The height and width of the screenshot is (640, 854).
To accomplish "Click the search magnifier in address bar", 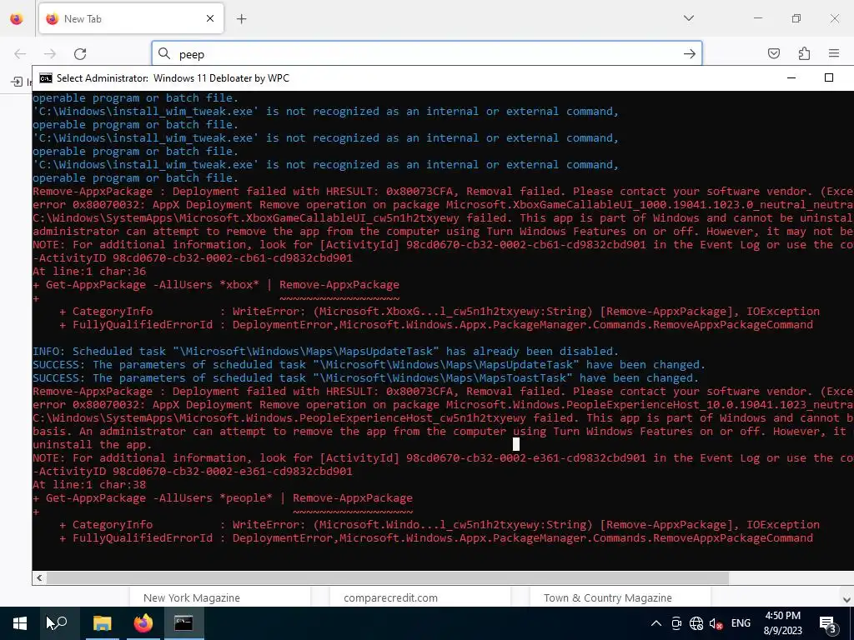I will coord(164,53).
